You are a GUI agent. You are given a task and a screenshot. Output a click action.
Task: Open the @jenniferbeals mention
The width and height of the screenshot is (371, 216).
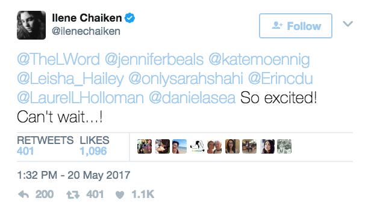pos(154,59)
